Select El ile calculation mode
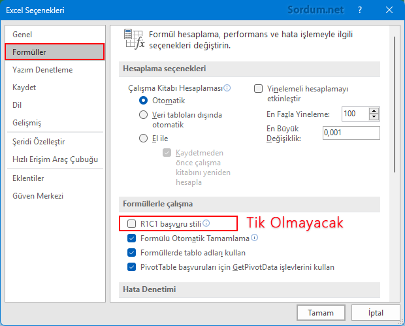405x326 pixels. tap(143, 139)
